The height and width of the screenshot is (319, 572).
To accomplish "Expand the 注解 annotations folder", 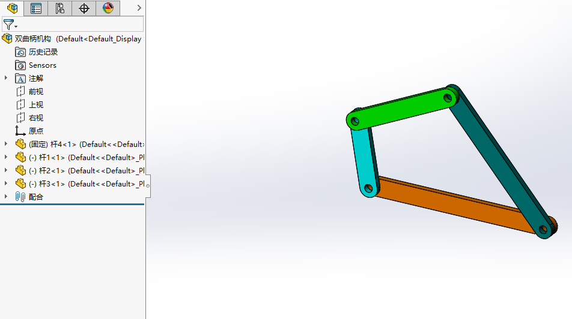I will tap(6, 78).
